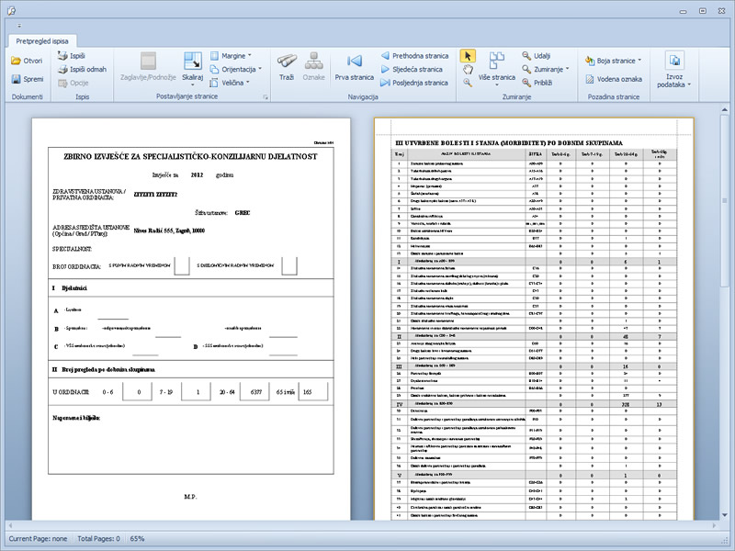Click the Posljednja stranica arrow icon

(x=385, y=83)
